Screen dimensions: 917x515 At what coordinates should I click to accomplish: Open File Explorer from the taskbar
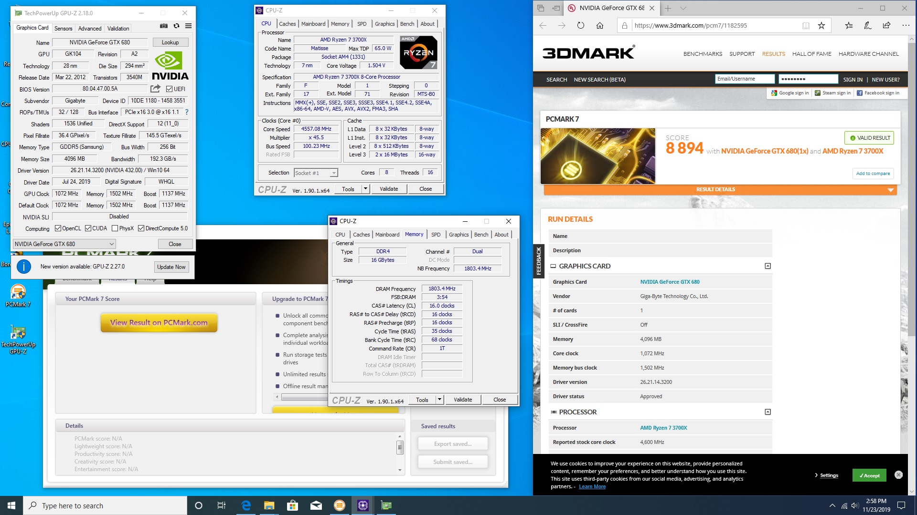[269, 505]
